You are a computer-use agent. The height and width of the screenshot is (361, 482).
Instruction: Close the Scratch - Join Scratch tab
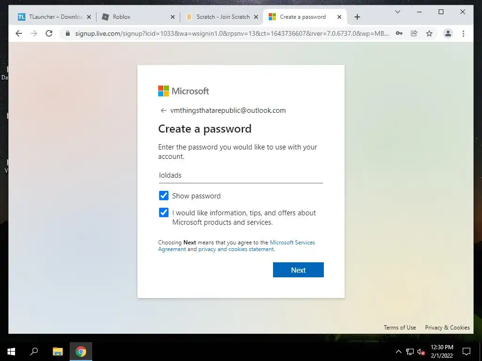[256, 17]
